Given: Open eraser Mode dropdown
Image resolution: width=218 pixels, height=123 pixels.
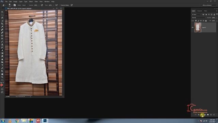Looking at the screenshot, I should click(25, 5).
